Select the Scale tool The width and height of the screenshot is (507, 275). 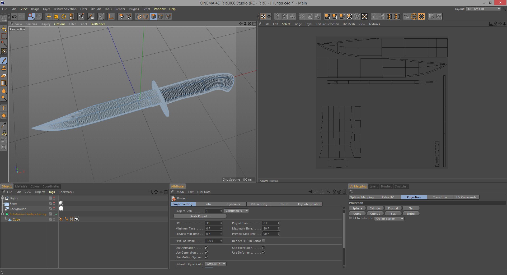pyautogui.click(x=56, y=16)
